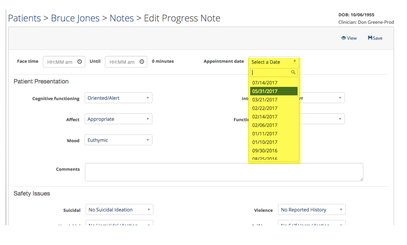The width and height of the screenshot is (407, 245).
Task: Click the clock icon beside Until field
Action: tap(142, 62)
